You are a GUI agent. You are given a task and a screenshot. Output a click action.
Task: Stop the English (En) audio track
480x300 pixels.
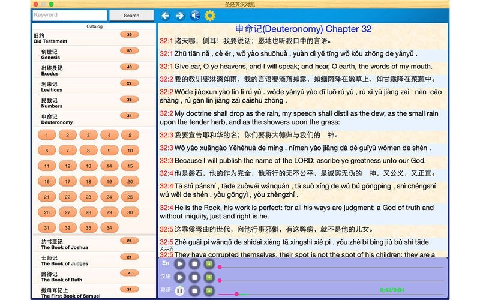click(194, 263)
